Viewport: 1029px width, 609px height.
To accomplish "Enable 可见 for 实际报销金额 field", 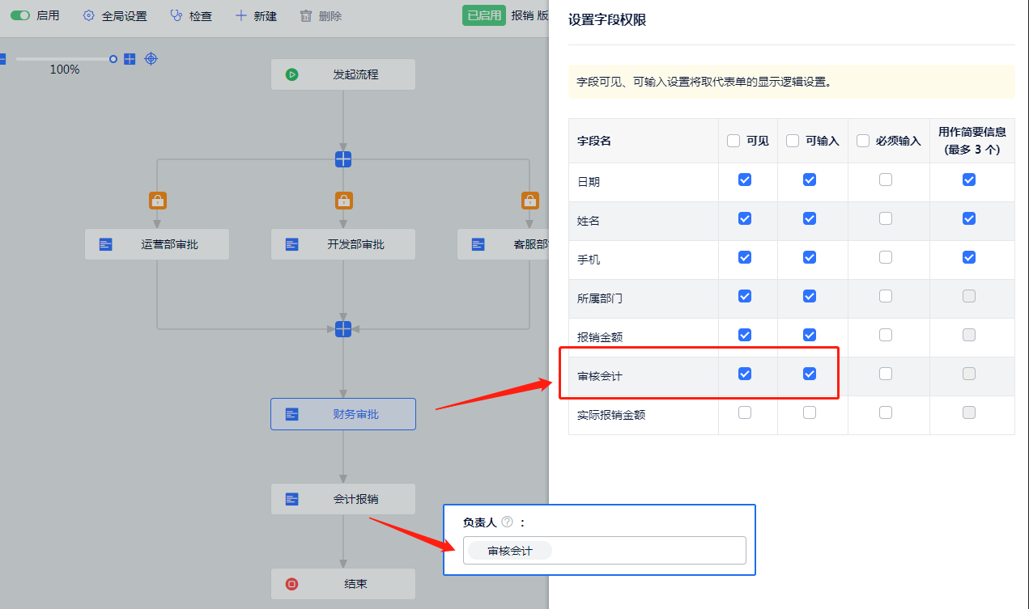I will [x=745, y=412].
